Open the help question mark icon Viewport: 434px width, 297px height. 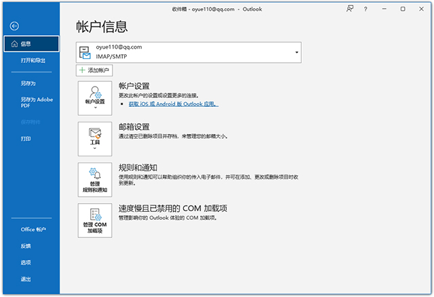coord(366,9)
